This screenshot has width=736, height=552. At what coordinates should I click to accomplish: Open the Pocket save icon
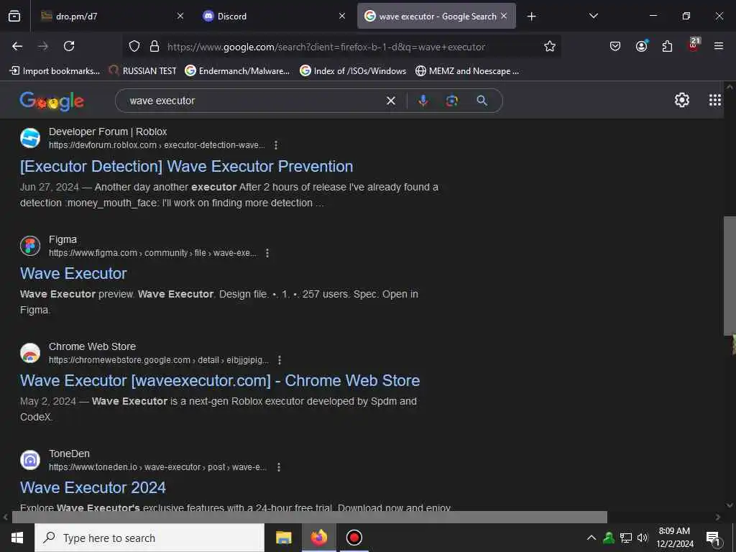(615, 46)
